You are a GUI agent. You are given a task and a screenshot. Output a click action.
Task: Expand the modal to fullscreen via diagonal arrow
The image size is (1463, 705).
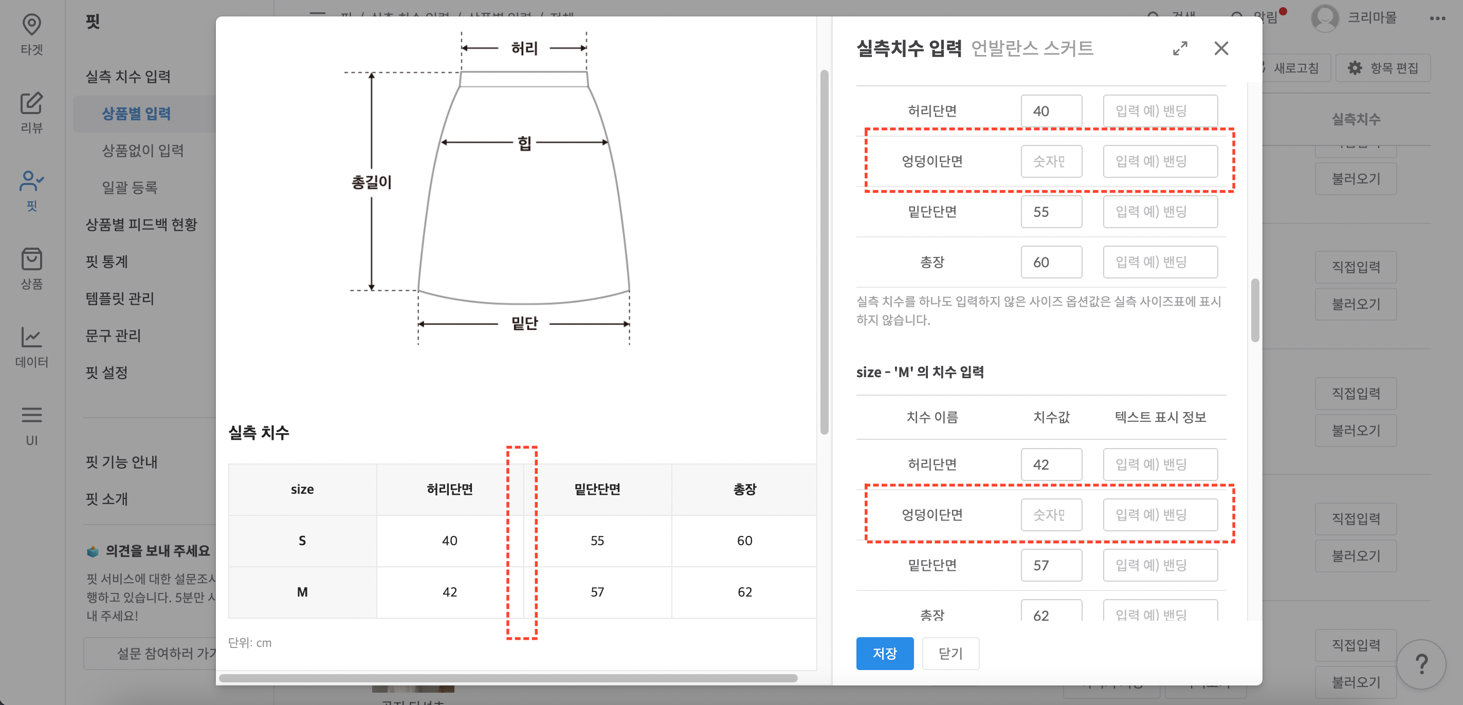(1181, 49)
